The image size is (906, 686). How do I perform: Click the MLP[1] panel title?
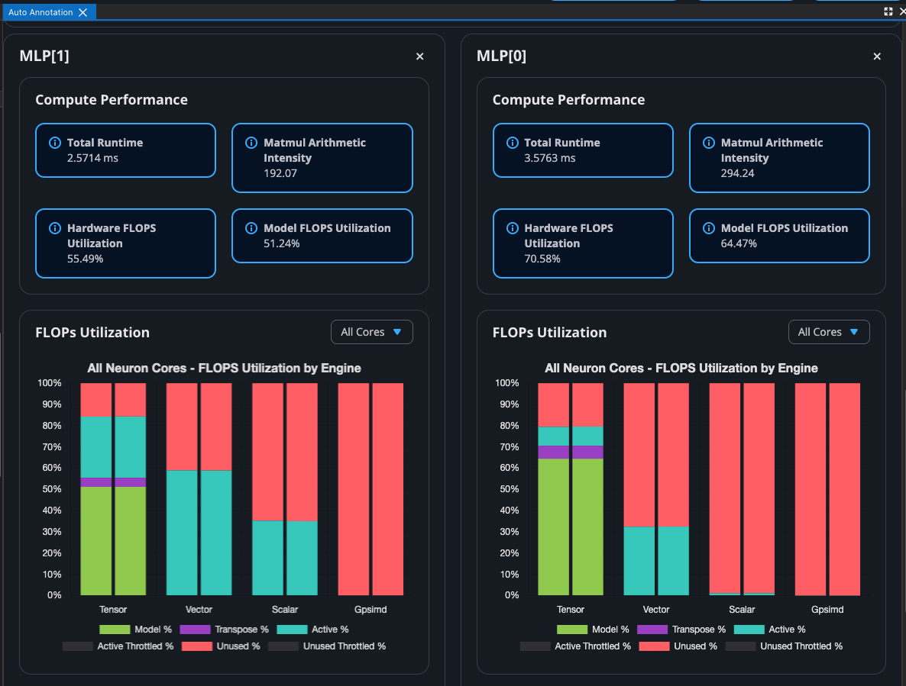[x=44, y=56]
